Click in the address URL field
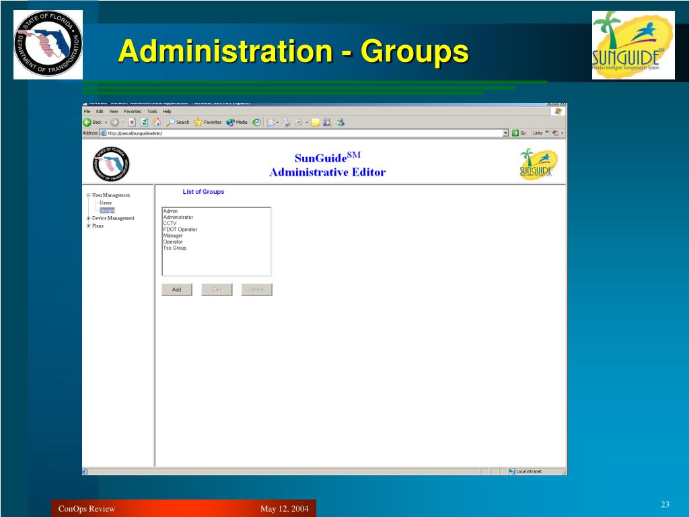This screenshot has height=517, width=689. pos(304,133)
